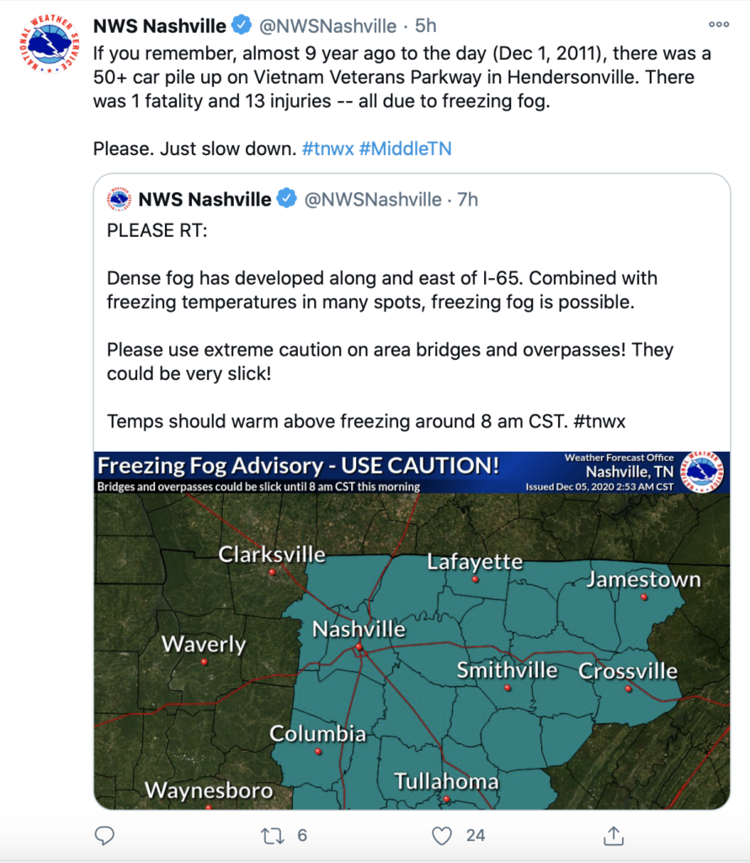Click the like count number 24
Image resolution: width=750 pixels, height=863 pixels.
pos(476,835)
